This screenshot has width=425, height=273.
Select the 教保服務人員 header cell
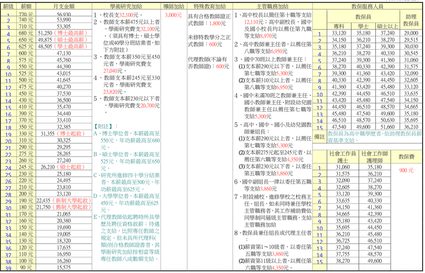pos(368,6)
